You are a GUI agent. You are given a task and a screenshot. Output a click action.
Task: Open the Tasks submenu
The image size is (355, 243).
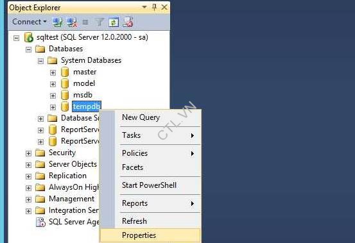click(150, 135)
